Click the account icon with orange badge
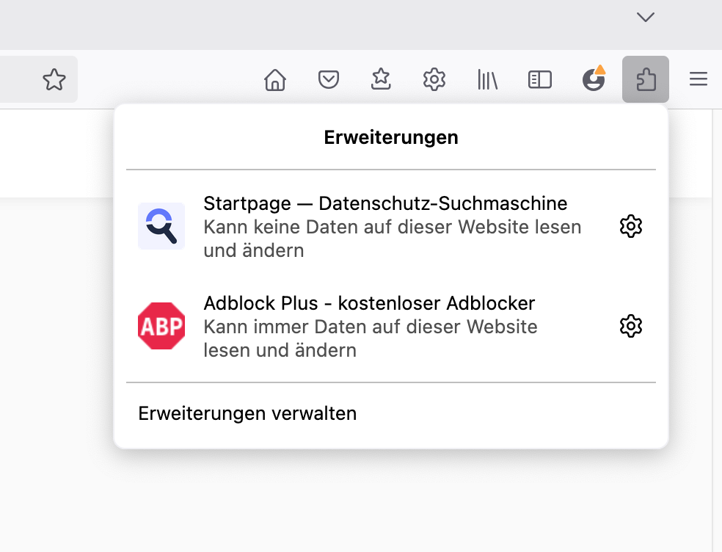Screen dimensions: 722x552 [593, 79]
